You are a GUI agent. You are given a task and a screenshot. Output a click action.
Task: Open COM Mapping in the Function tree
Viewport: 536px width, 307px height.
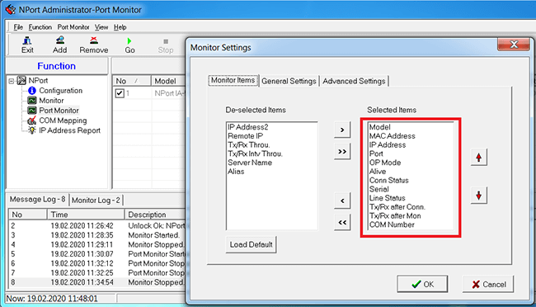click(x=63, y=120)
